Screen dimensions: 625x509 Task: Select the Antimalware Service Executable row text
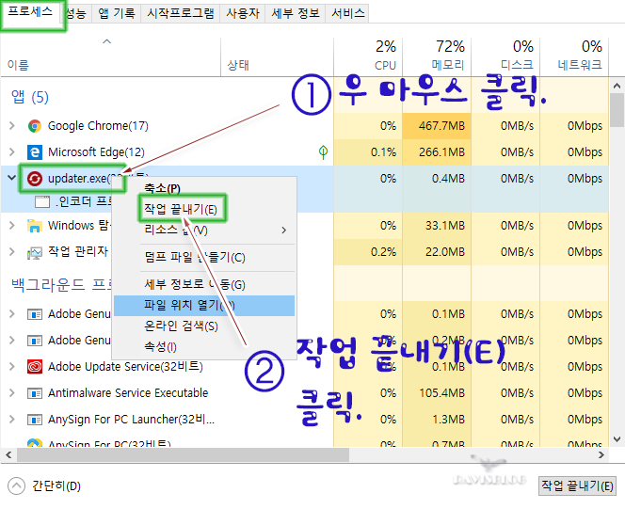(128, 393)
